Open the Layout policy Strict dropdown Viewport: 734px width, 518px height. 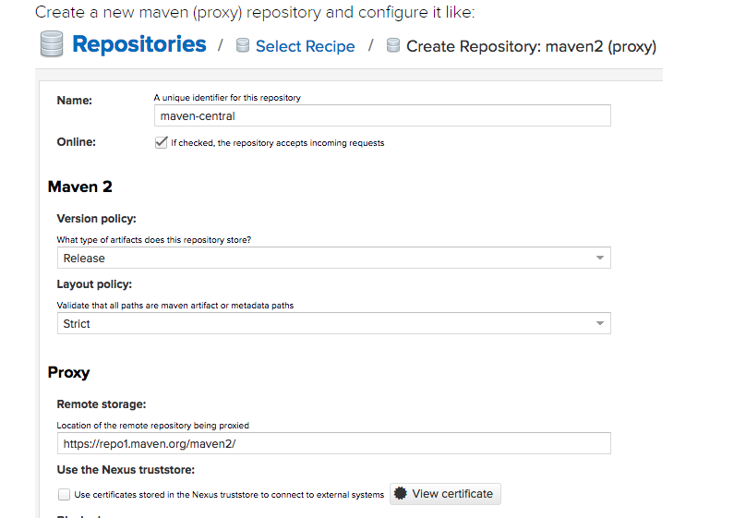[x=333, y=324]
